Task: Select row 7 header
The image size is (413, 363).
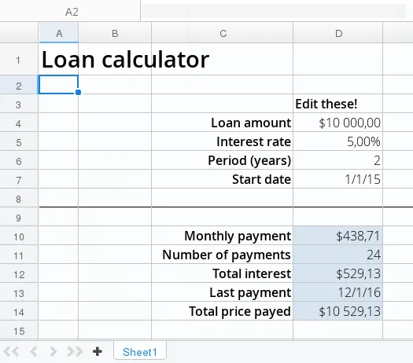Action: click(x=19, y=179)
